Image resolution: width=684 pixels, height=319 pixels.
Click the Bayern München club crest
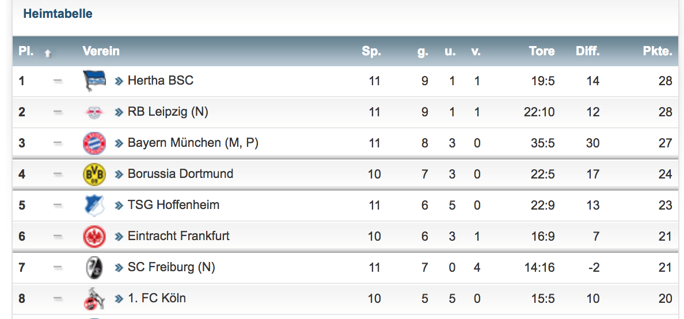[94, 143]
